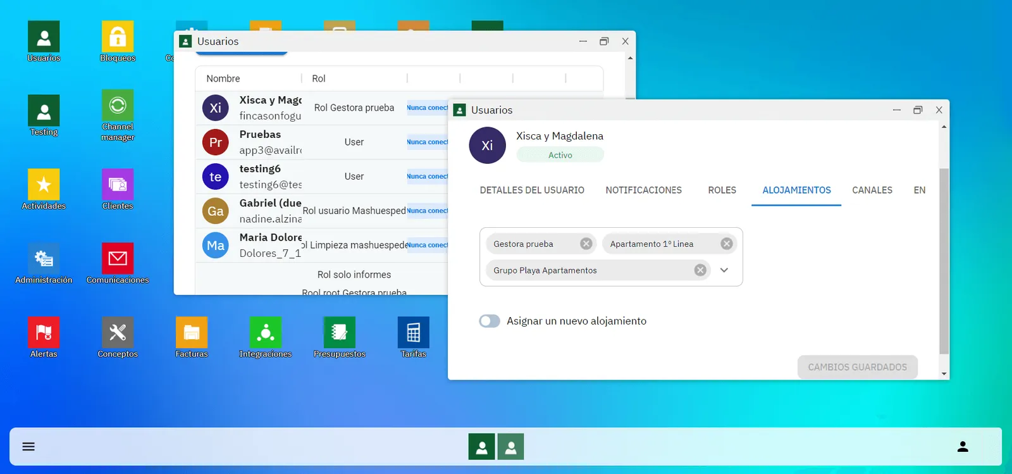Switch to first Usuarios window in taskbar
The image size is (1012, 474).
(x=482, y=447)
